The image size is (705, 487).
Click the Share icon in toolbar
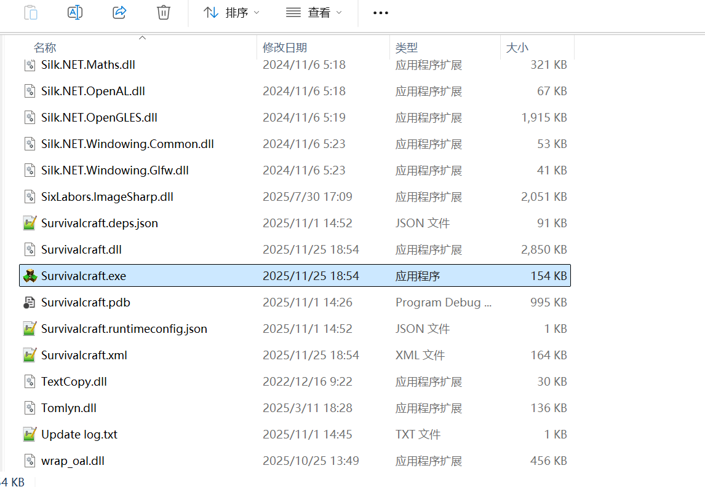click(119, 12)
